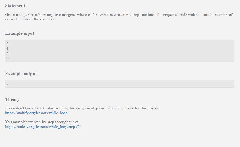Image resolution: width=240 pixels, height=147 pixels.
Task: Open the step-by-step while_loop/steps/1 link
Action: [43, 127]
